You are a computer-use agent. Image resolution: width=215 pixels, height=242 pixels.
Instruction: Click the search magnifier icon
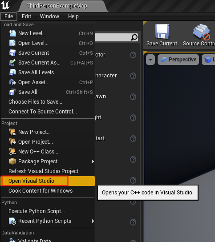(134, 37)
